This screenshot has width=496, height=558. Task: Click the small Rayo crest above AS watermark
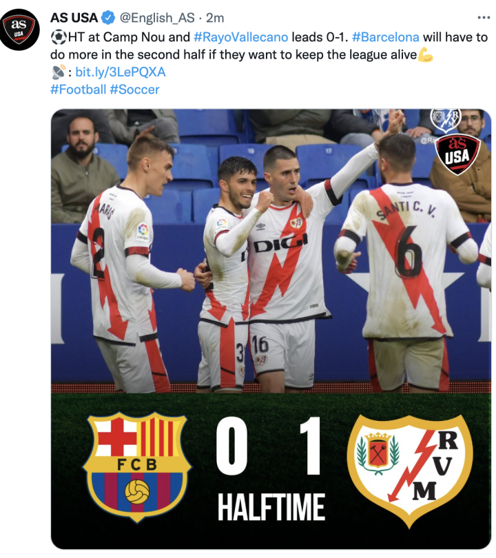pyautogui.click(x=446, y=120)
